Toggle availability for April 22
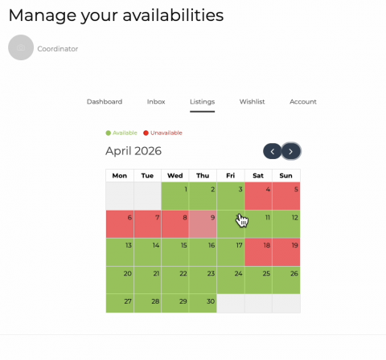This screenshot has height=360, width=386. pos(175,280)
